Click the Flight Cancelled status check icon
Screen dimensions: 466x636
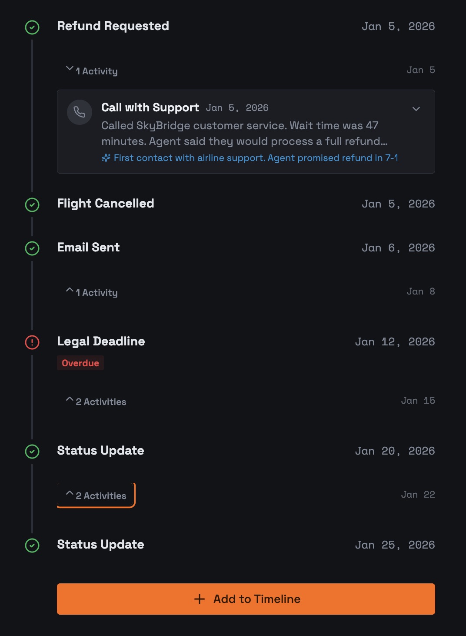(x=32, y=205)
